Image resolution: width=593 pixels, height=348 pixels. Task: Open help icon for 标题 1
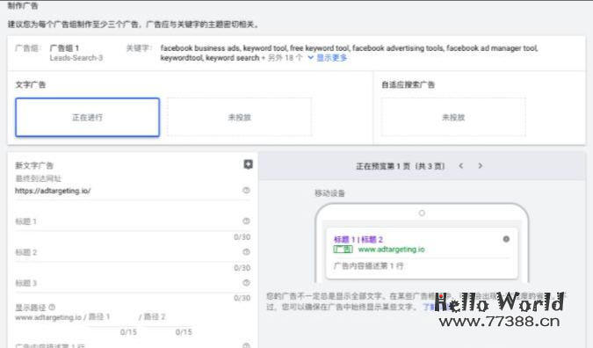tap(246, 221)
